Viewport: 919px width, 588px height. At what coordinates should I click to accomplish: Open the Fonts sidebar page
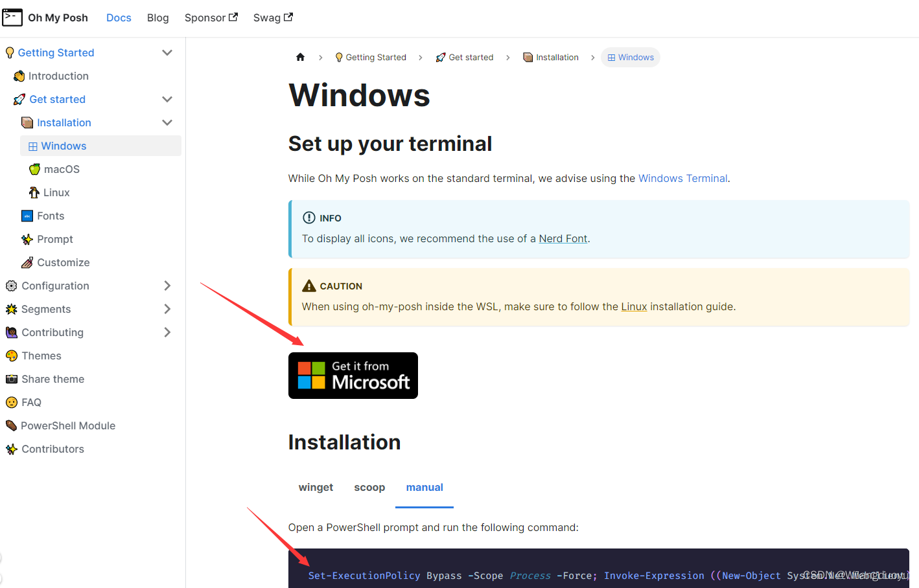(x=51, y=216)
